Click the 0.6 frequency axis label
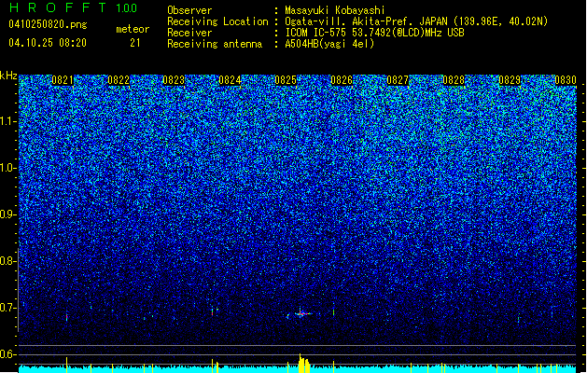The image size is (587, 373). click(7, 354)
